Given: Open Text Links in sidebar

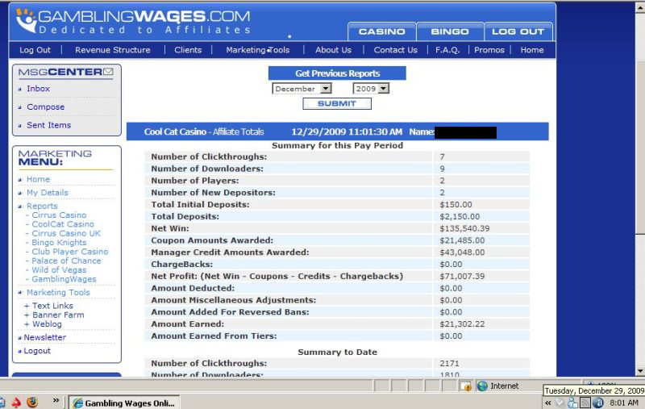Looking at the screenshot, I should [52, 306].
